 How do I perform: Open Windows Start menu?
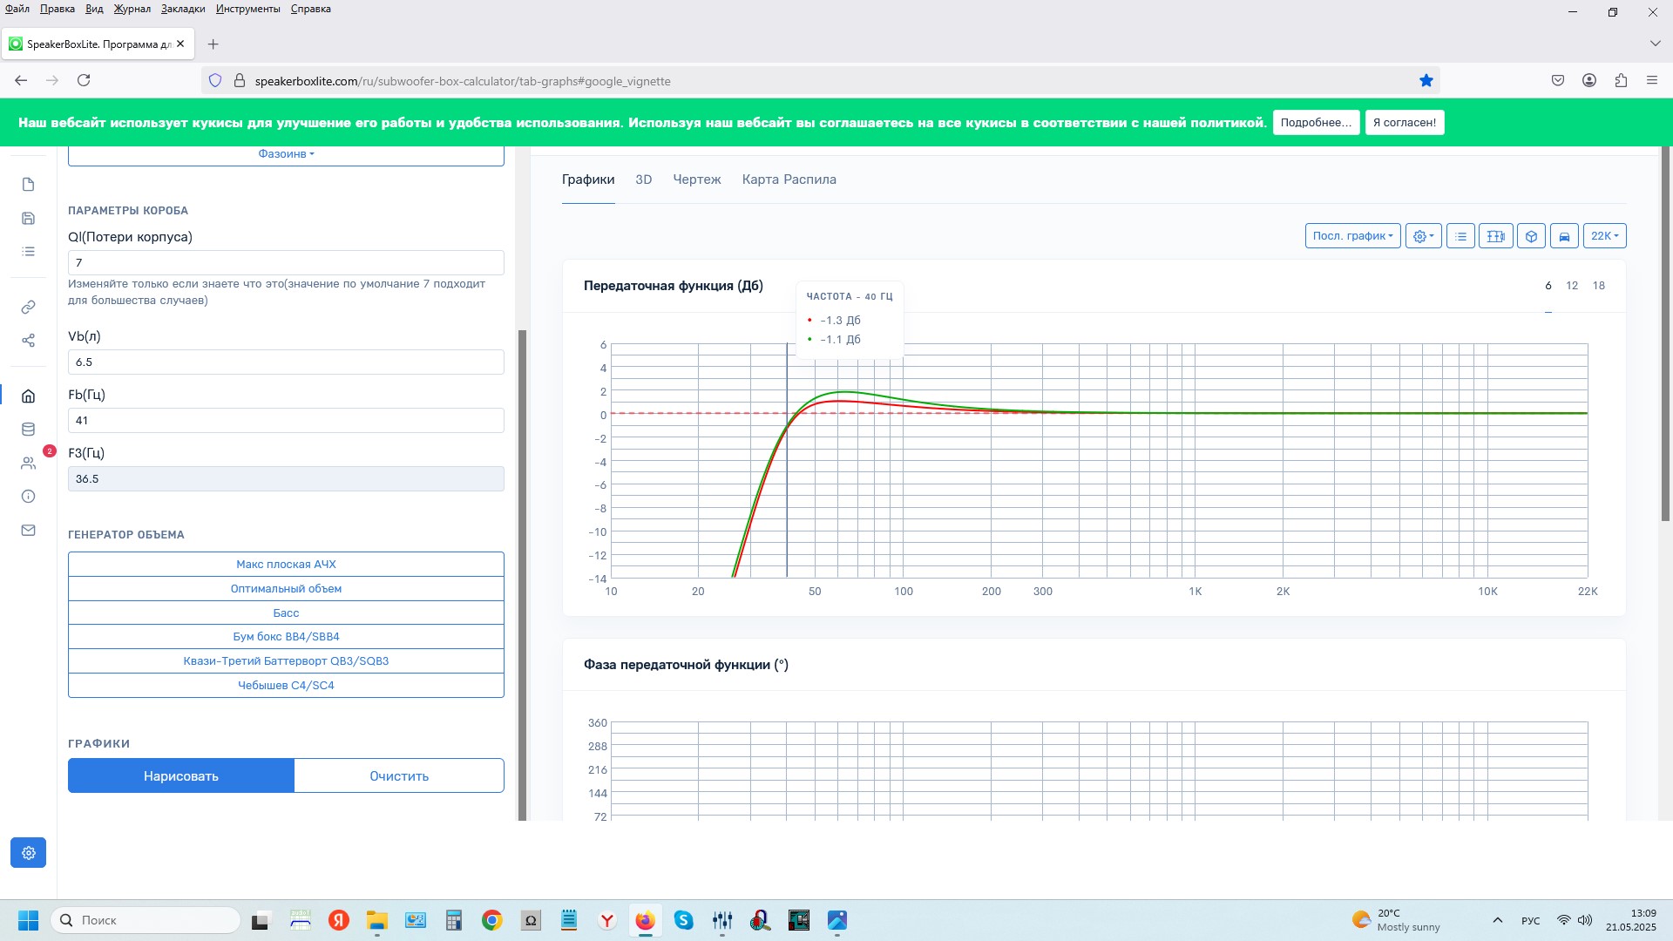tap(28, 920)
